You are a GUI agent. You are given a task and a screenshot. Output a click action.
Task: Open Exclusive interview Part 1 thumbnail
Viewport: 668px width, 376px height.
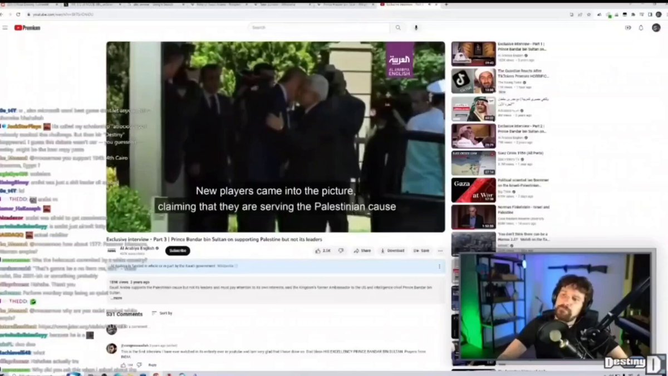point(473,53)
